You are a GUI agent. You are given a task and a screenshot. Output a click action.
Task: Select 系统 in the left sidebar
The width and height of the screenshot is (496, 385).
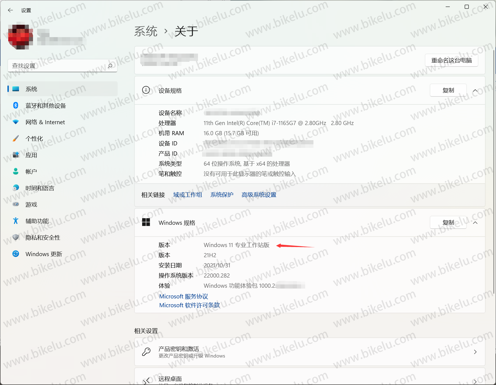(x=32, y=89)
